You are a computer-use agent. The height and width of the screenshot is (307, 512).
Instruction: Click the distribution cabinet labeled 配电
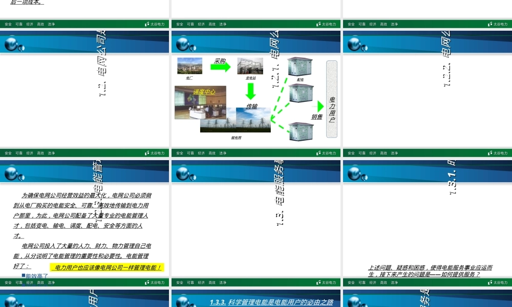point(300,66)
